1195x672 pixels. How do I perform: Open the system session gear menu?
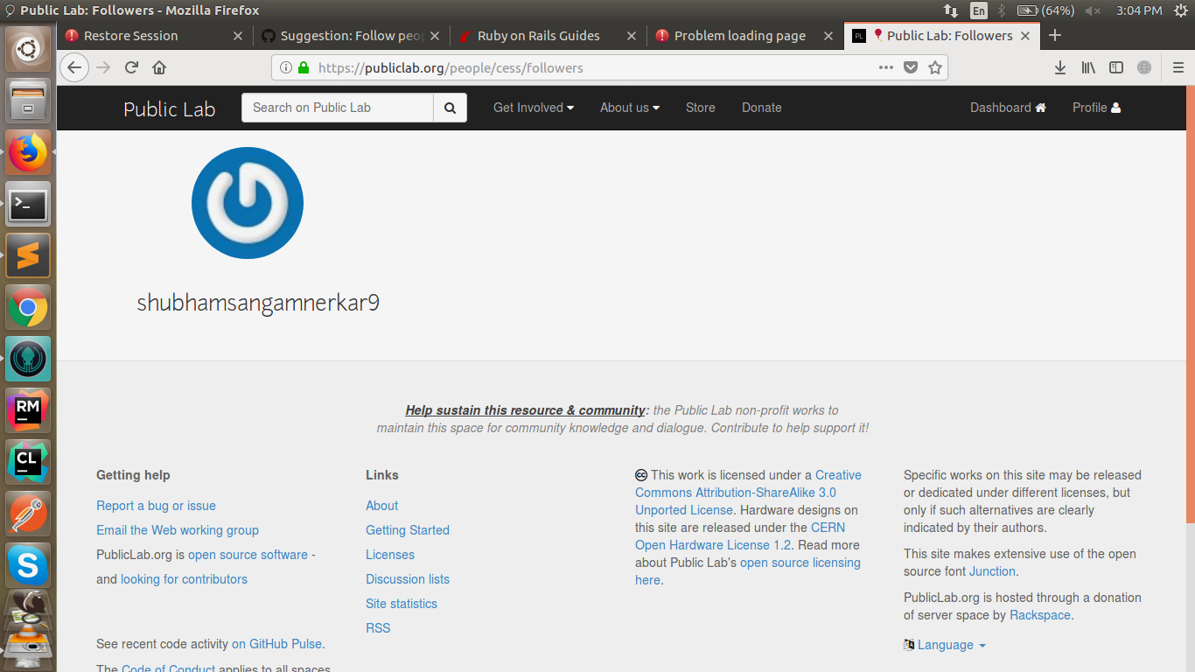pyautogui.click(x=1180, y=10)
